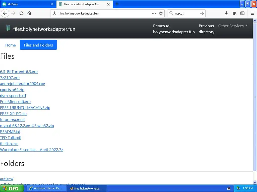Viewport: 257px width, 192px height.
Task: Open cports-x64.zip link
Action: (12, 90)
